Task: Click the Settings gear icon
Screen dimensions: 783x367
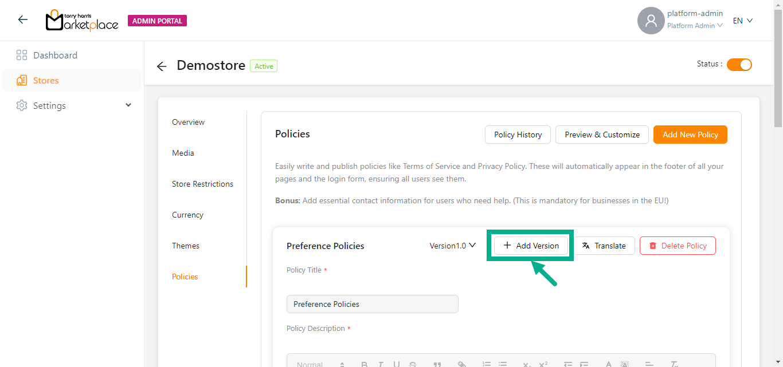Action: pos(22,106)
